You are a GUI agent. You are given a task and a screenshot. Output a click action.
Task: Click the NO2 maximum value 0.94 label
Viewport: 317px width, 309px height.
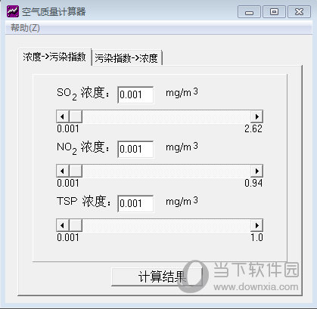point(253,183)
